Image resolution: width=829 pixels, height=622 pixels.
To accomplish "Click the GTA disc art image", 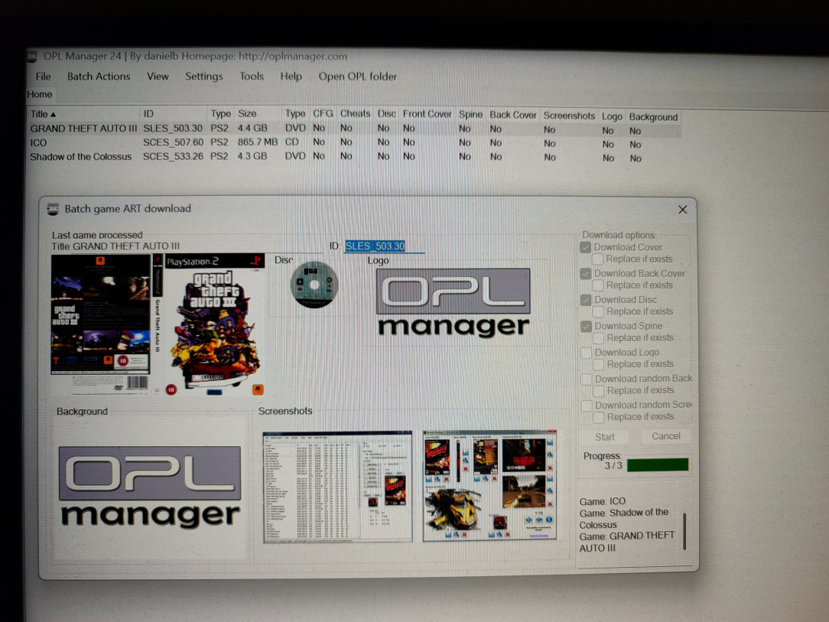I will 314,285.
